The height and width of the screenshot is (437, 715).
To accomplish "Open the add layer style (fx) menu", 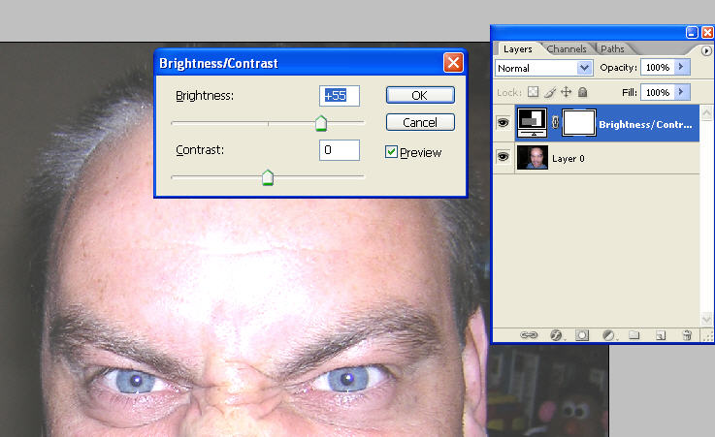I will click(556, 335).
